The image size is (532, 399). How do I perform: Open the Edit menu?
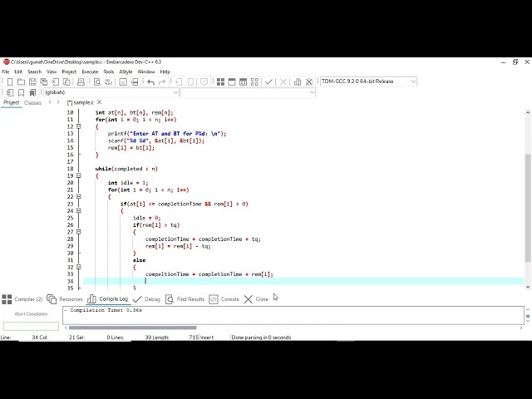click(x=18, y=72)
